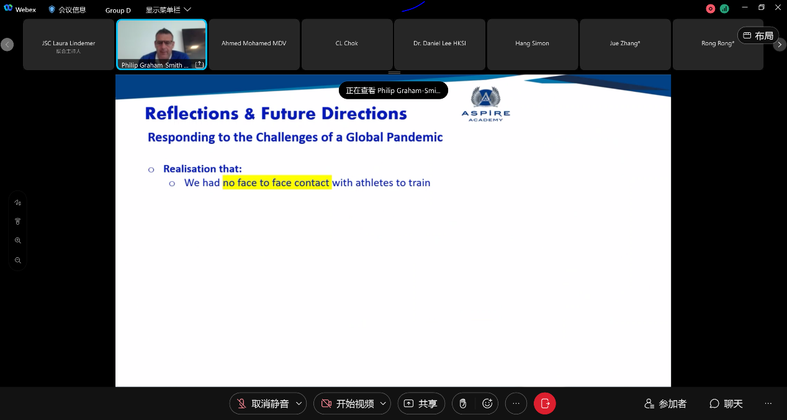Open the 聊天 chat panel
Image resolution: width=787 pixels, height=420 pixels.
[x=726, y=404]
